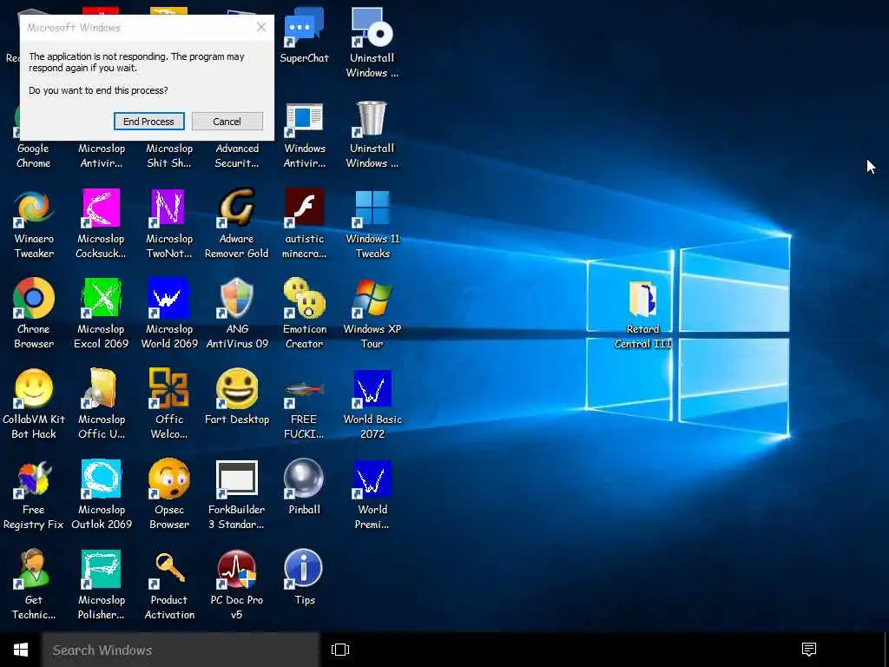
Task: Select the Microslop Antivir... shortcut label
Action: coord(101,155)
